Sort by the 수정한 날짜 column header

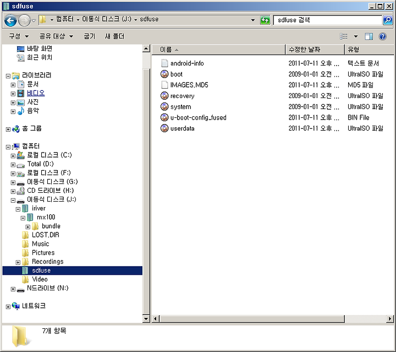click(315, 50)
